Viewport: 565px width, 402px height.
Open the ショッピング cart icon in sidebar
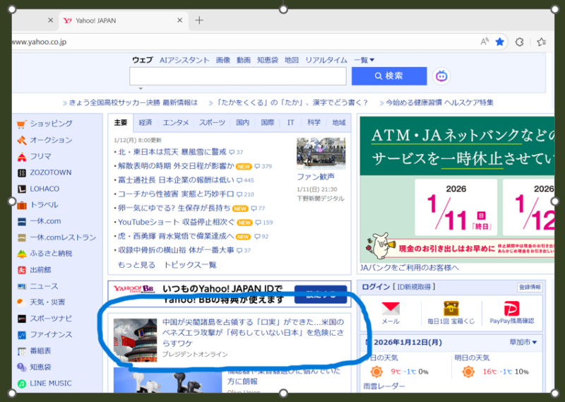[22, 124]
